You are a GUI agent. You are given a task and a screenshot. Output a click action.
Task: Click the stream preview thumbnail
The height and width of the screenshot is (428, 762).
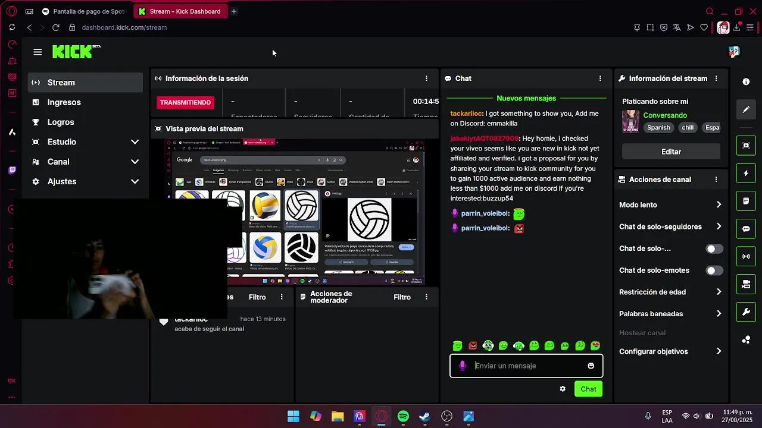(x=295, y=212)
